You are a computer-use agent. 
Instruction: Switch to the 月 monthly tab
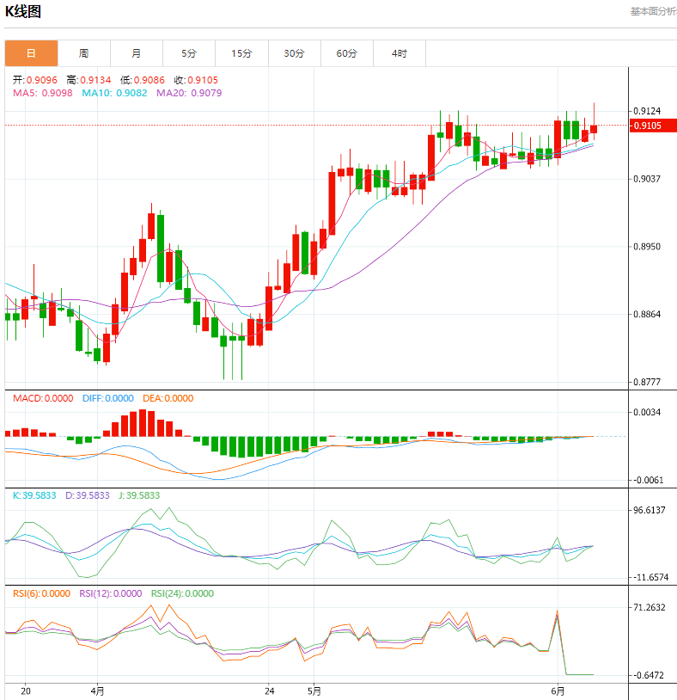(137, 53)
